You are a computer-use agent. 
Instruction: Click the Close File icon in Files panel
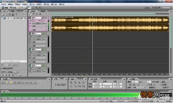point(6,15)
